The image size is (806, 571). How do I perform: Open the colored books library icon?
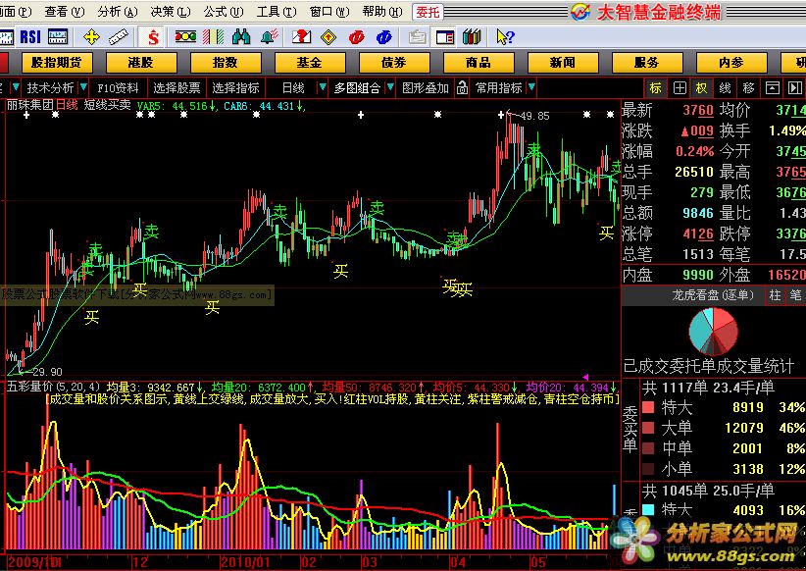[x=472, y=36]
